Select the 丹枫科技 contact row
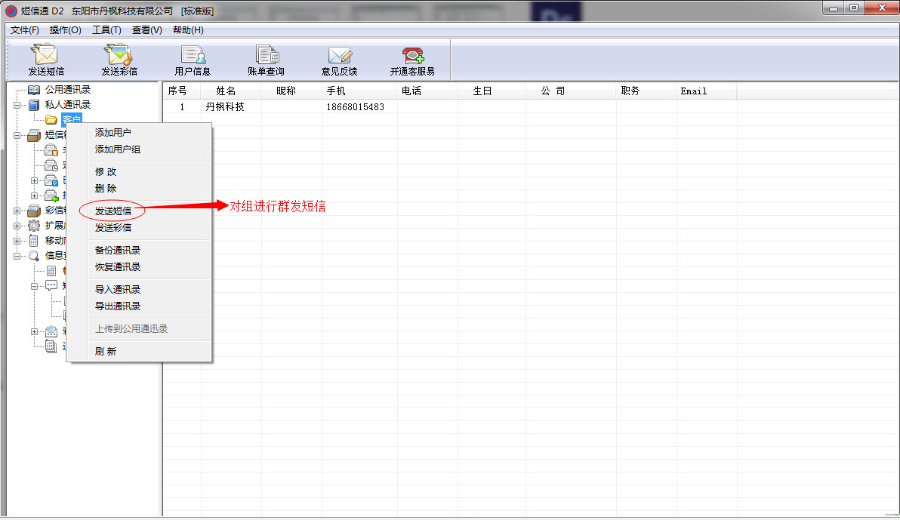Viewport: 900px width, 520px height. pyautogui.click(x=225, y=107)
